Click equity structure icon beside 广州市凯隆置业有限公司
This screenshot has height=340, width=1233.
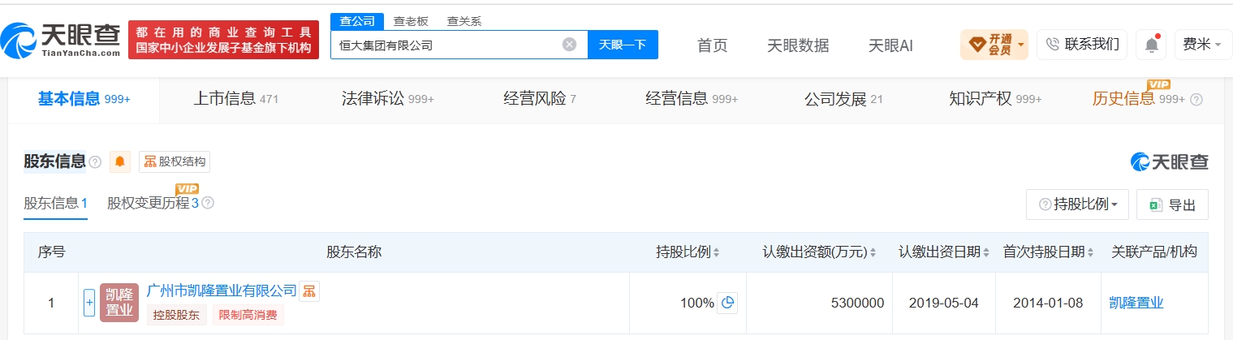(308, 291)
